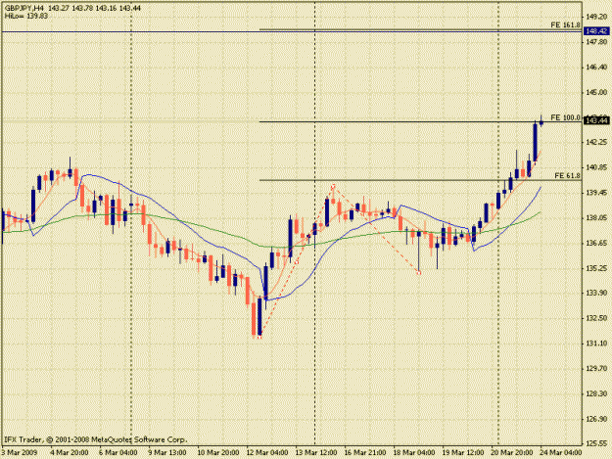Viewport: 612px width, 459px height.
Task: Click the 142.25 price axis value
Action: [x=596, y=142]
